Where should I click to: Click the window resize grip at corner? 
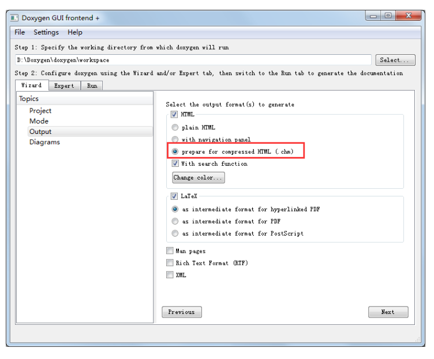coord(418,339)
